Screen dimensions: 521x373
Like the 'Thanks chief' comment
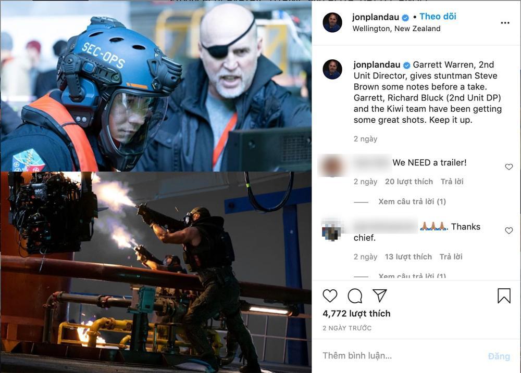[x=508, y=230]
